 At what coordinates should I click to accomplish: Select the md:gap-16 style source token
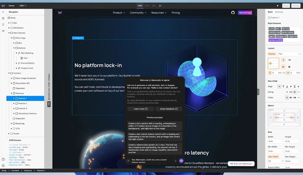coord(281,36)
